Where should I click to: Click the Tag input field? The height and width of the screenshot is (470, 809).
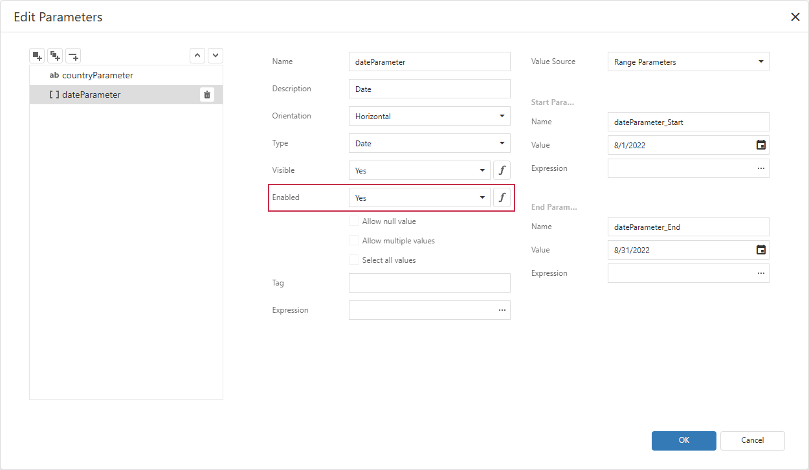pos(430,283)
